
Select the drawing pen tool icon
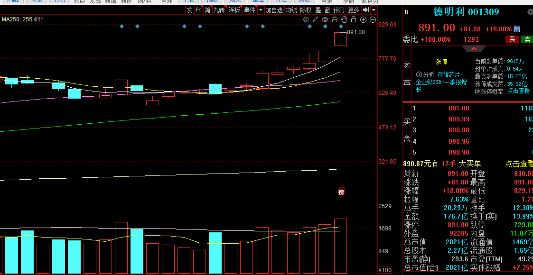coord(316,19)
